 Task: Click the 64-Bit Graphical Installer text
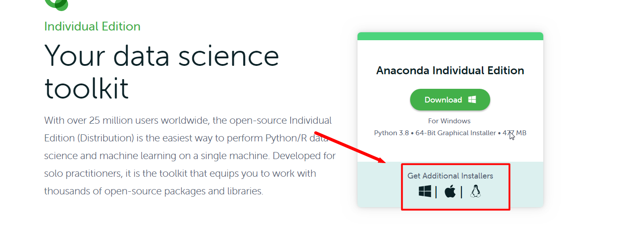(455, 133)
